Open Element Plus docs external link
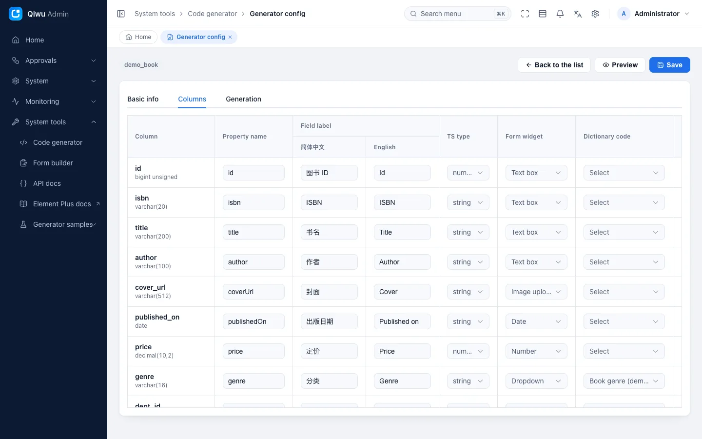Viewport: 702px width, 439px height. coord(54,204)
